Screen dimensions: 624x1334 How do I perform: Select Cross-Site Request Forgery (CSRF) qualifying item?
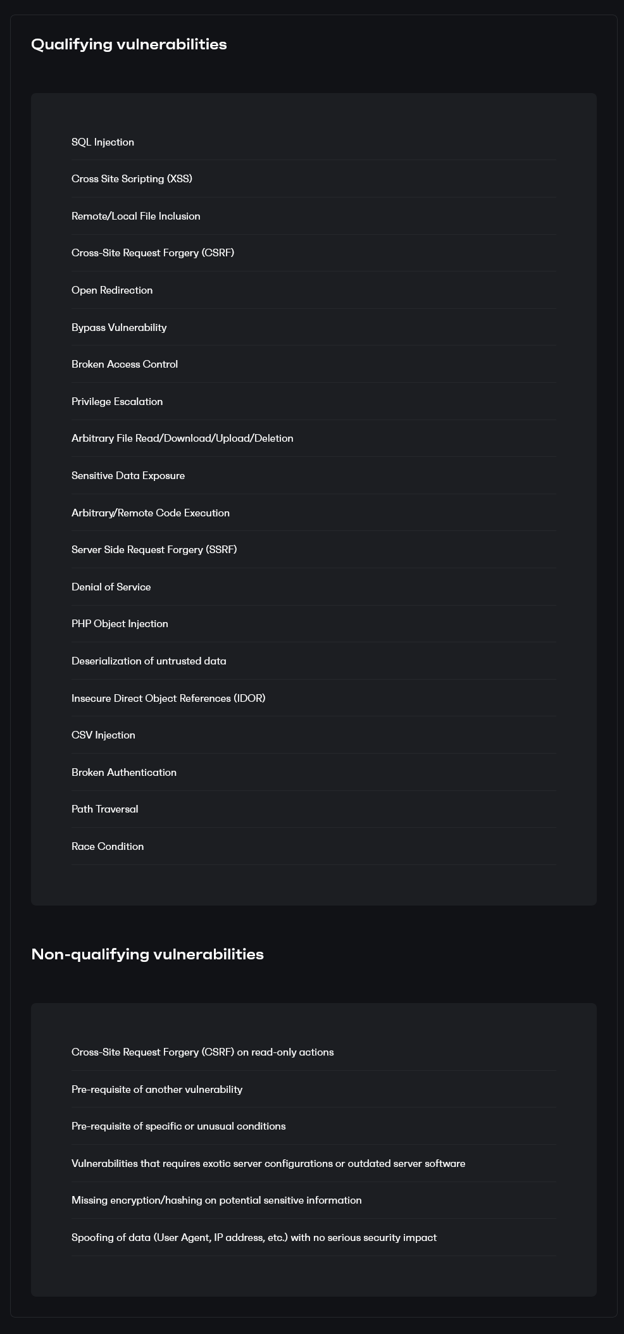point(314,253)
